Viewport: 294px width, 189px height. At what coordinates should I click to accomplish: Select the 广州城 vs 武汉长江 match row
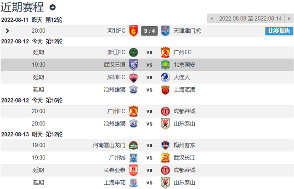(147, 158)
